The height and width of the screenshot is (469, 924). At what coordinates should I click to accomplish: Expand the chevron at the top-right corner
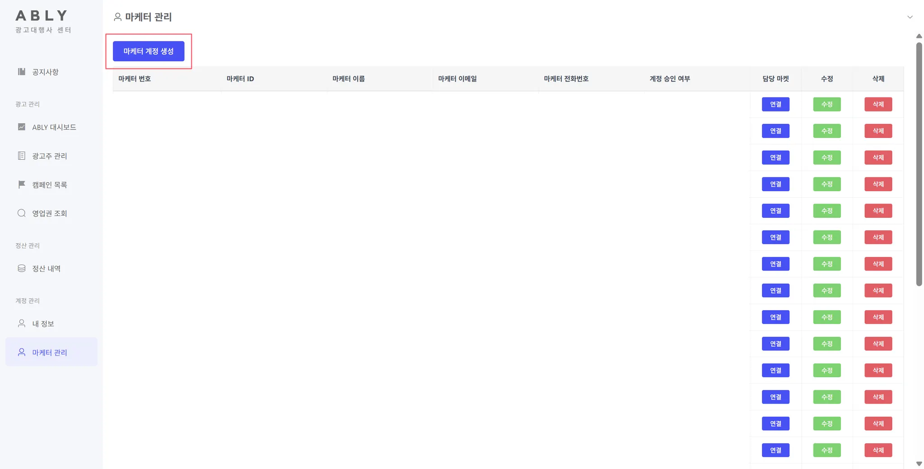[910, 17]
